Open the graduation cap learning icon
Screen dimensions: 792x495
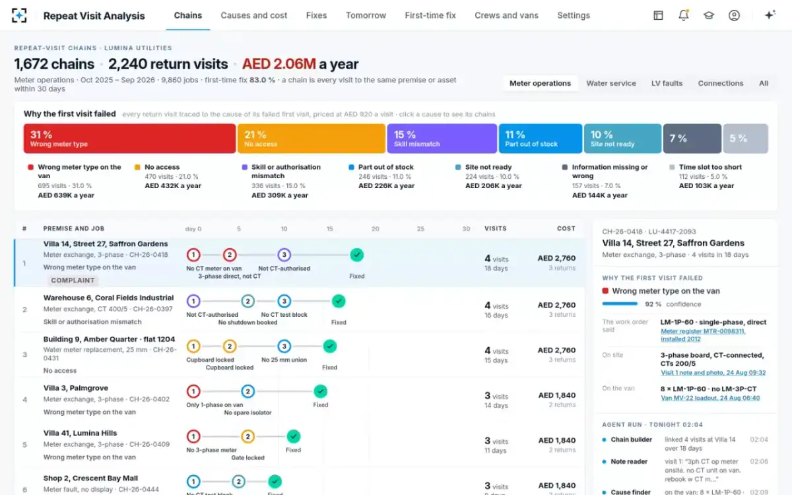(x=709, y=15)
